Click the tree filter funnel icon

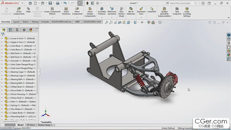pyautogui.click(x=3, y=34)
